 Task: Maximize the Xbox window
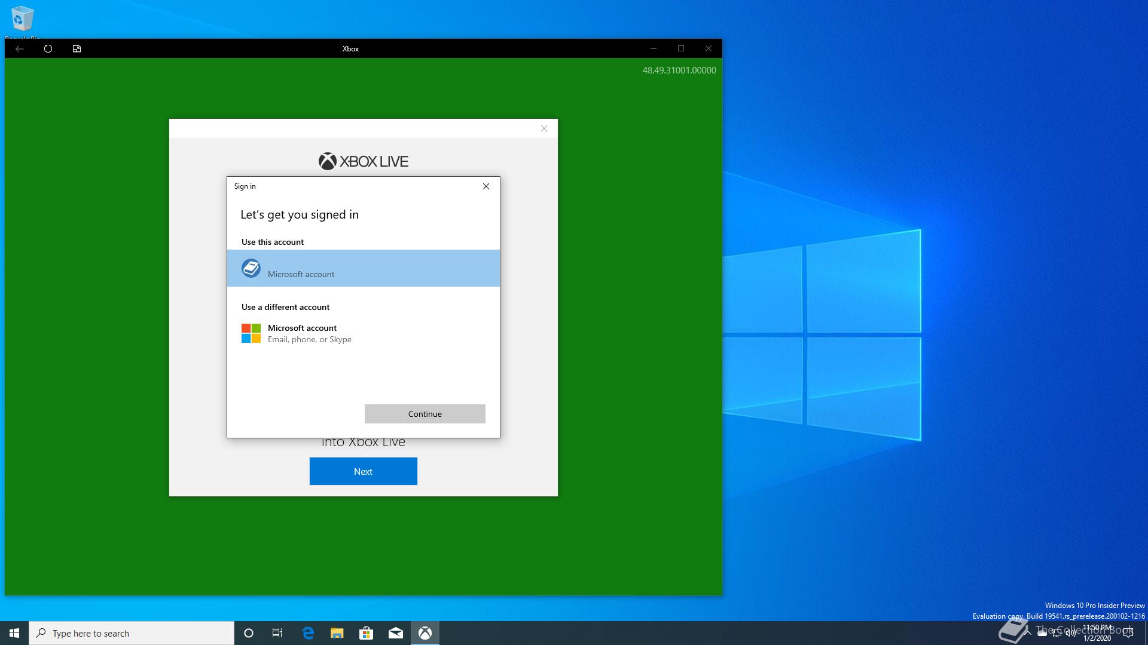pos(681,49)
